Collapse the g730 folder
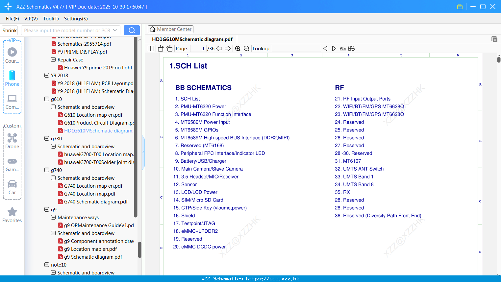The height and width of the screenshot is (282, 501). pos(47,138)
